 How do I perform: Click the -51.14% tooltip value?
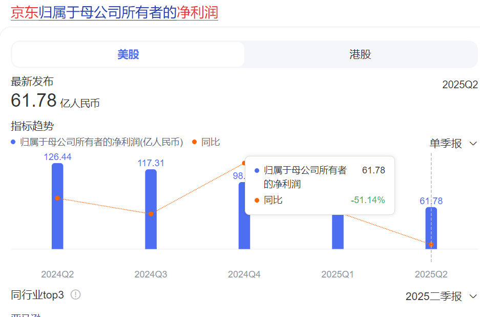[368, 200]
